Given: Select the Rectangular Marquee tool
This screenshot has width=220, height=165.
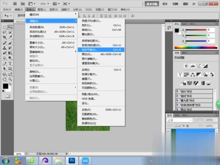Looking at the screenshot, I should pos(5,27).
